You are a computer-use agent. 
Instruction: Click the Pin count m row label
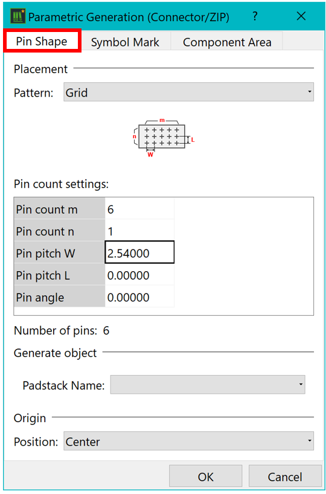coord(59,210)
